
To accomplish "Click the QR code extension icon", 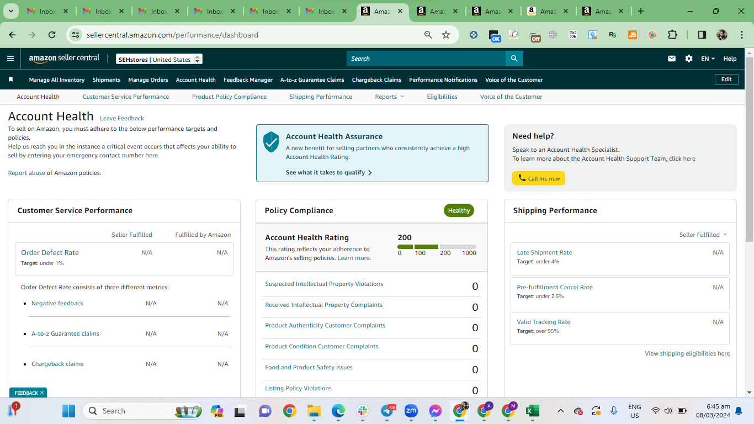I will 573,35.
